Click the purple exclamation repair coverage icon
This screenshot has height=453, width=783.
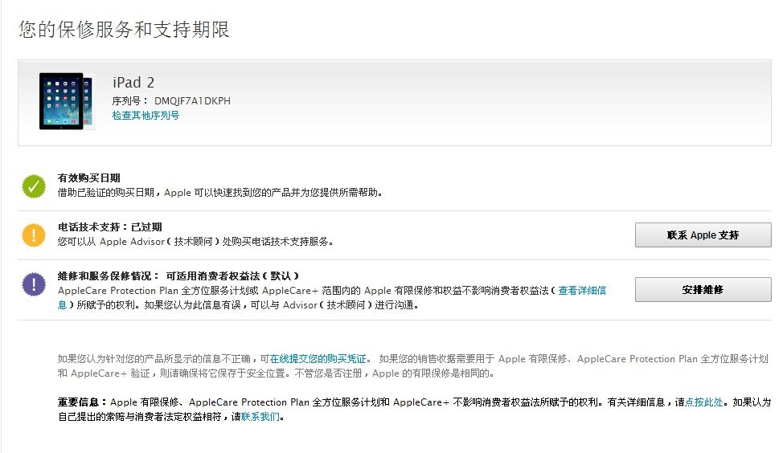pos(34,284)
